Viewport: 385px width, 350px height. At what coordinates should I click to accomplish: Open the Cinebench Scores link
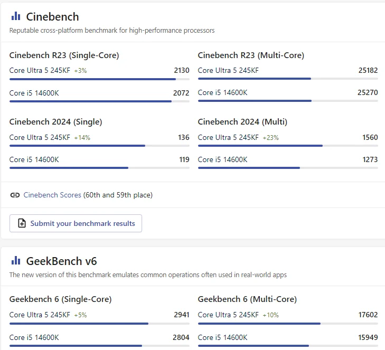pyautogui.click(x=52, y=195)
